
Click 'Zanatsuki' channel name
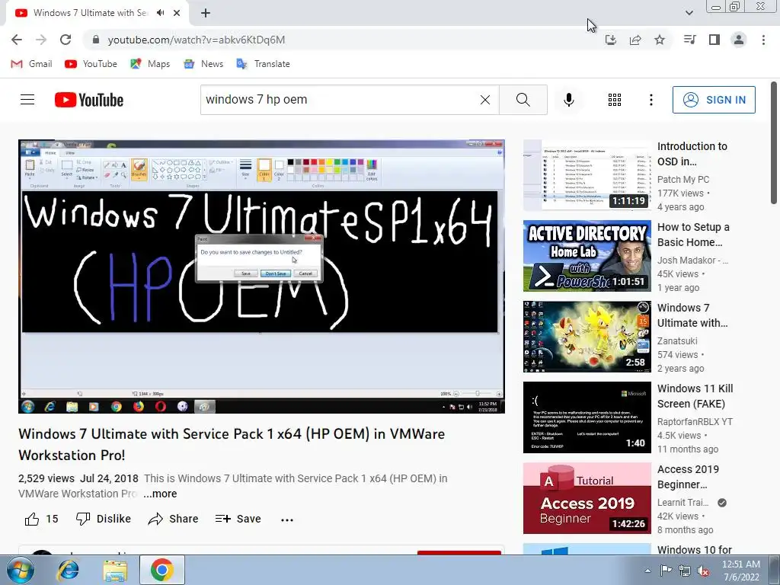(677, 340)
